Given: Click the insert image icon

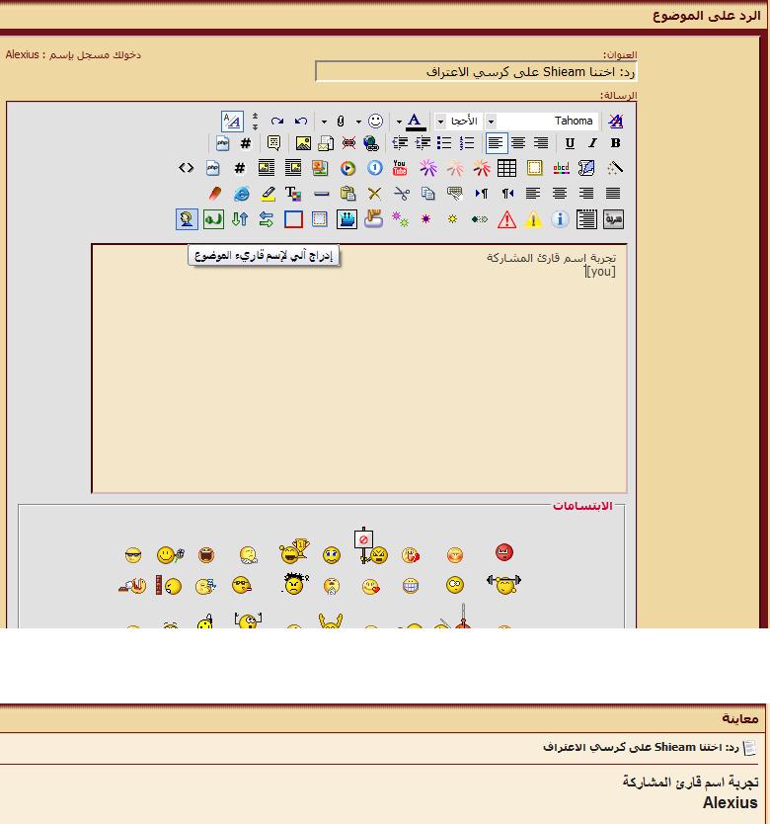Looking at the screenshot, I should coord(303,143).
